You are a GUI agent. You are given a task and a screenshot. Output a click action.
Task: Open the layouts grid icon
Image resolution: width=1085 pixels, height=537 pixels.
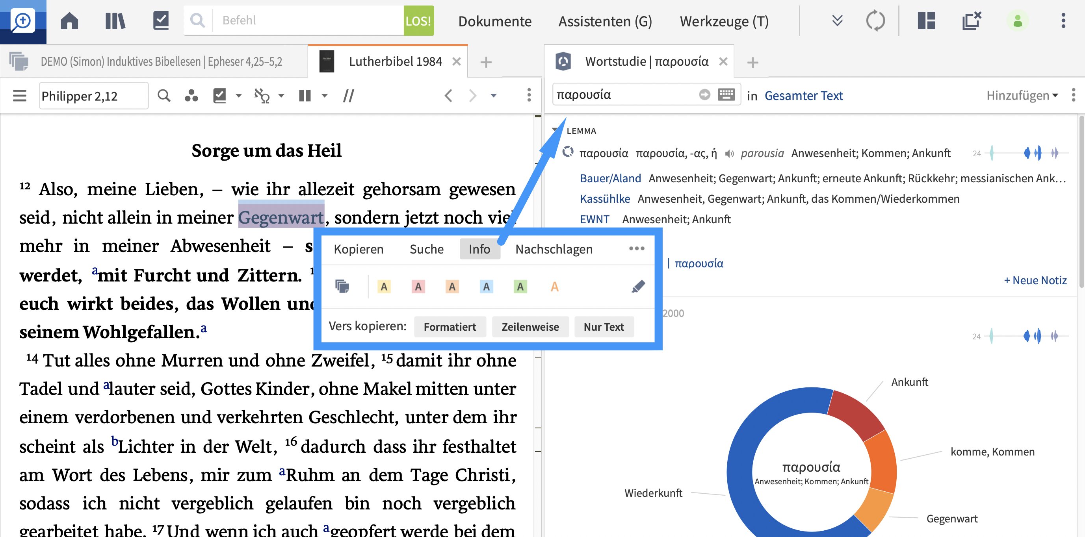926,20
